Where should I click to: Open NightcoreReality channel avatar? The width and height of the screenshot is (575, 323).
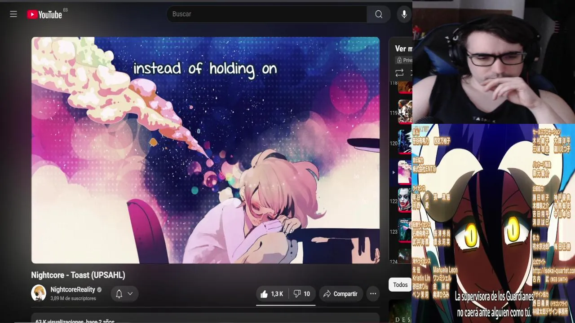click(x=39, y=293)
